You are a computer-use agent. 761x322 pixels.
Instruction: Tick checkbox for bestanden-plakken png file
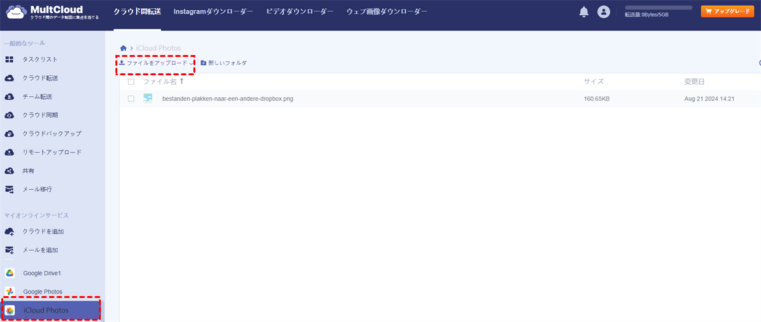coord(131,99)
